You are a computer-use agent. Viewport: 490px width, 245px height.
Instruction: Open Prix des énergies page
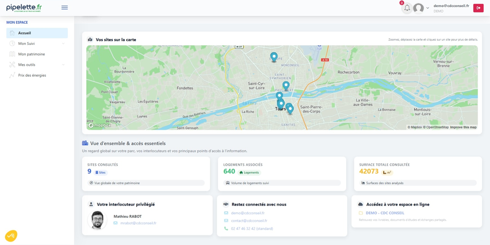(37, 75)
